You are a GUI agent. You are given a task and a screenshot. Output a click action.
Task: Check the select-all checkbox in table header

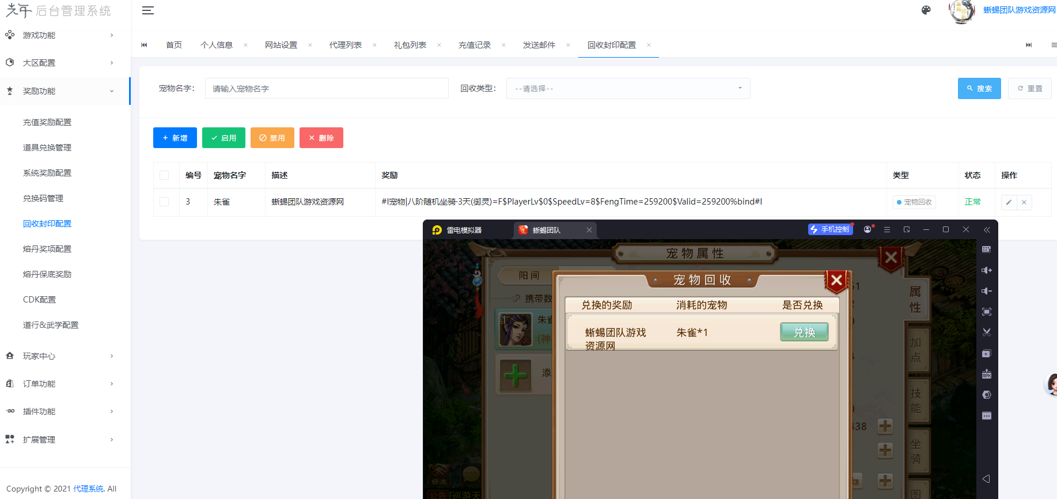(164, 175)
